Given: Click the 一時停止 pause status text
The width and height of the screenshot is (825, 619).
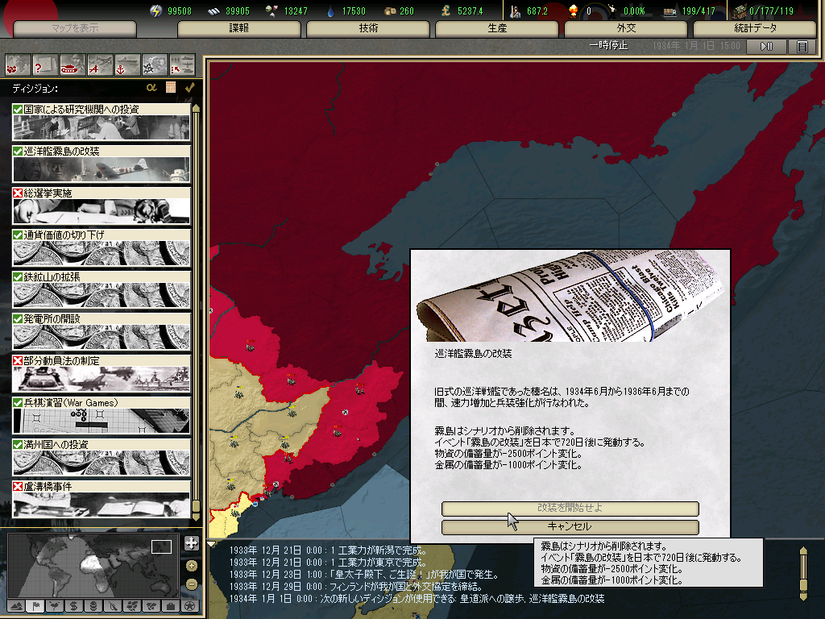Looking at the screenshot, I should coord(609,46).
